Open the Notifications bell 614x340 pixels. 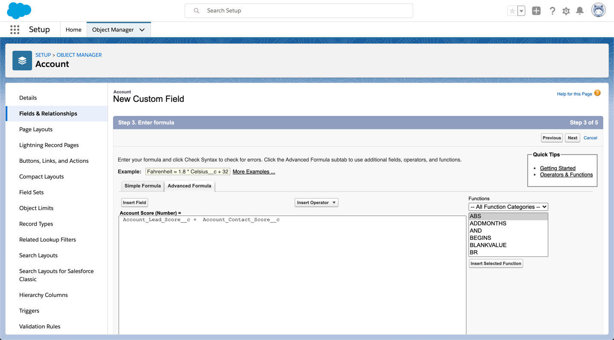[x=580, y=11]
